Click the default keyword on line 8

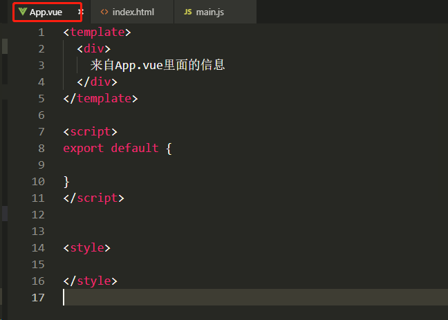point(135,149)
